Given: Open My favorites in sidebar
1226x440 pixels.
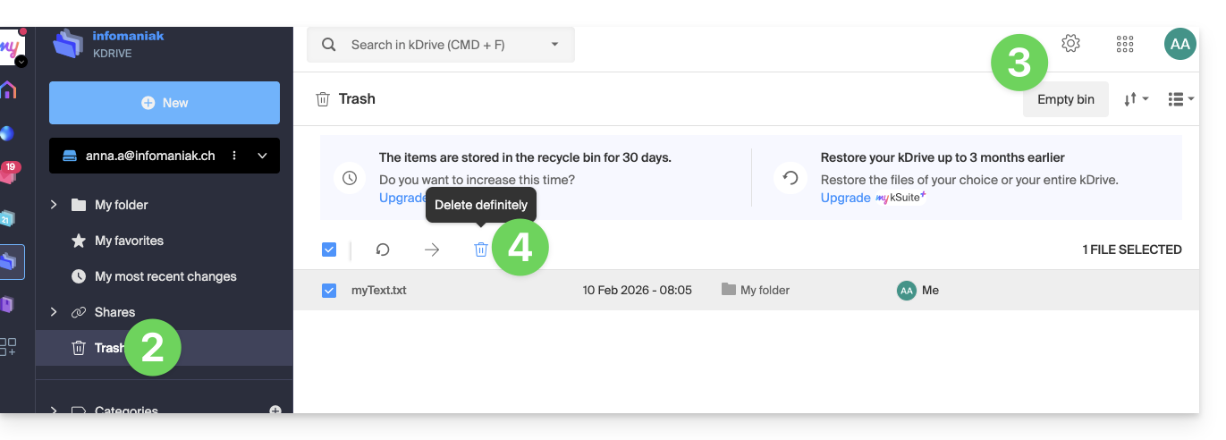Looking at the screenshot, I should [129, 241].
